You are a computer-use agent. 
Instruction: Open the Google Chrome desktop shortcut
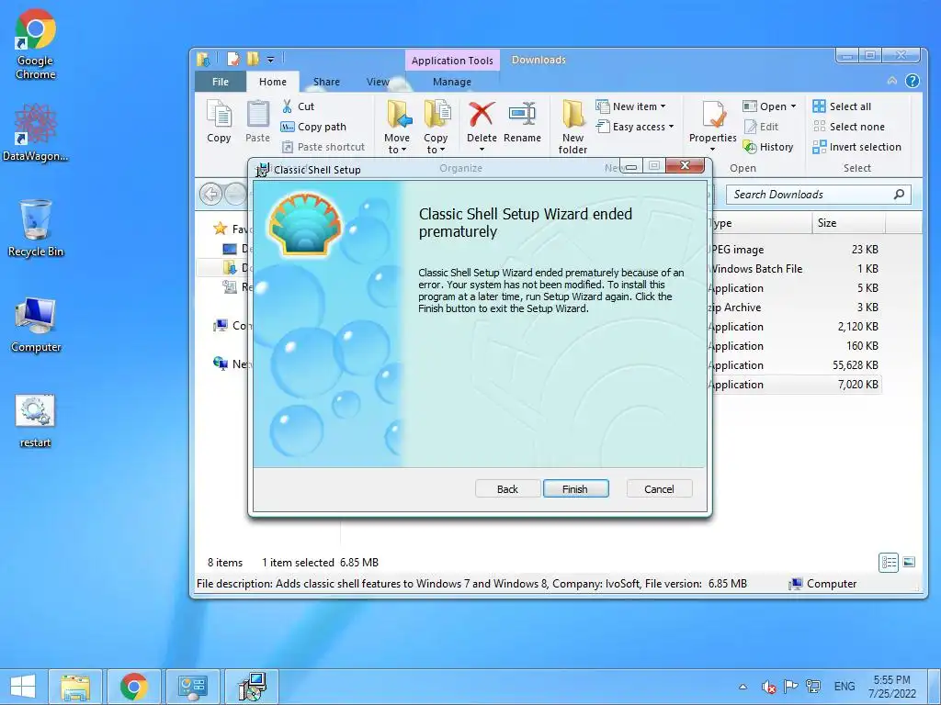(36, 45)
